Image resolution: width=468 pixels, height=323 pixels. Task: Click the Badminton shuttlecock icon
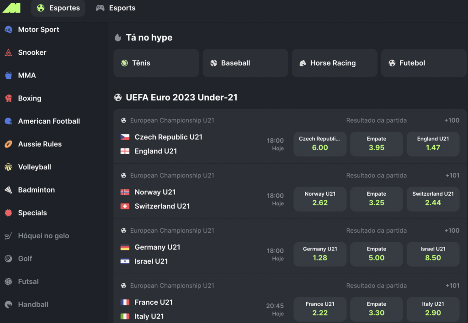tap(8, 190)
